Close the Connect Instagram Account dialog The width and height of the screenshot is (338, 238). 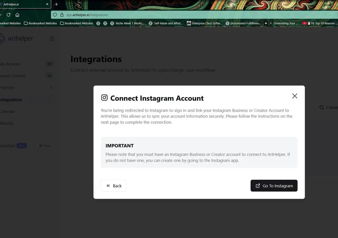pyautogui.click(x=295, y=96)
